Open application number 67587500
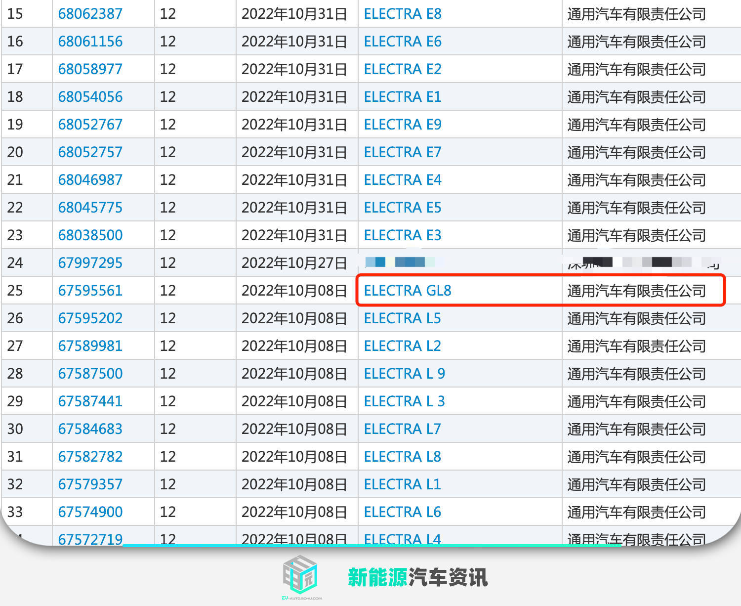 [90, 374]
